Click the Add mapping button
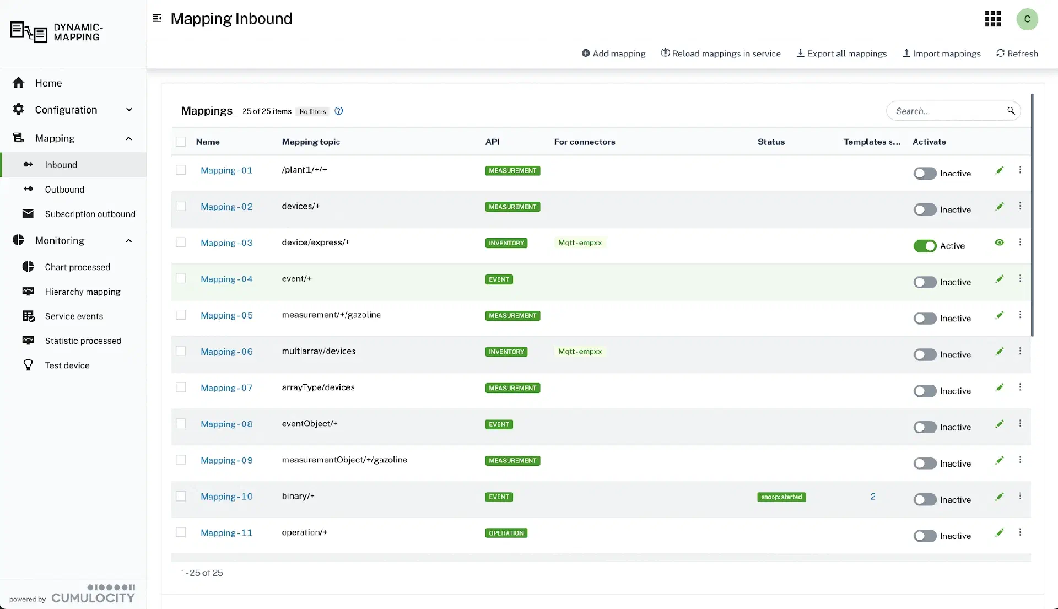The image size is (1058, 609). point(613,53)
